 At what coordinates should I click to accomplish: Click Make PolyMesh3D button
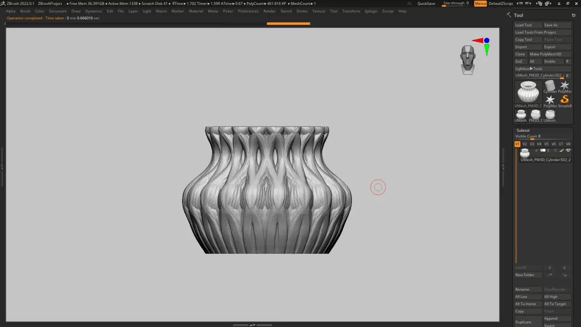click(x=550, y=54)
